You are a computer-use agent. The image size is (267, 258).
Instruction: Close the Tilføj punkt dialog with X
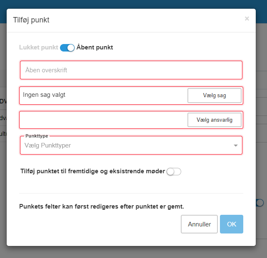point(247,19)
